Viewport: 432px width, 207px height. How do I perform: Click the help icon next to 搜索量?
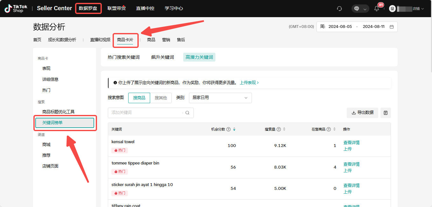(279, 129)
